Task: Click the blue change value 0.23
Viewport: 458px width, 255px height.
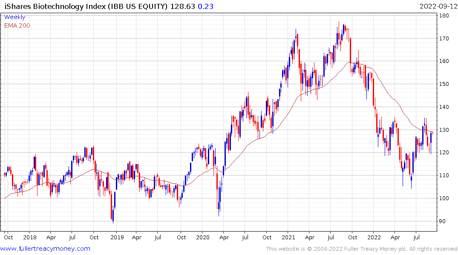Action: [x=206, y=6]
